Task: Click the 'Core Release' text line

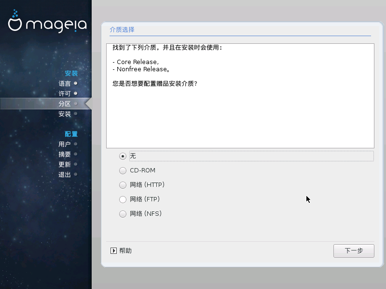Action: [136, 62]
